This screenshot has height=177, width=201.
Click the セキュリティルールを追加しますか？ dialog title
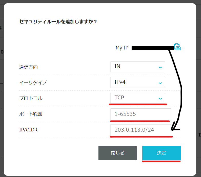pyautogui.click(x=58, y=22)
